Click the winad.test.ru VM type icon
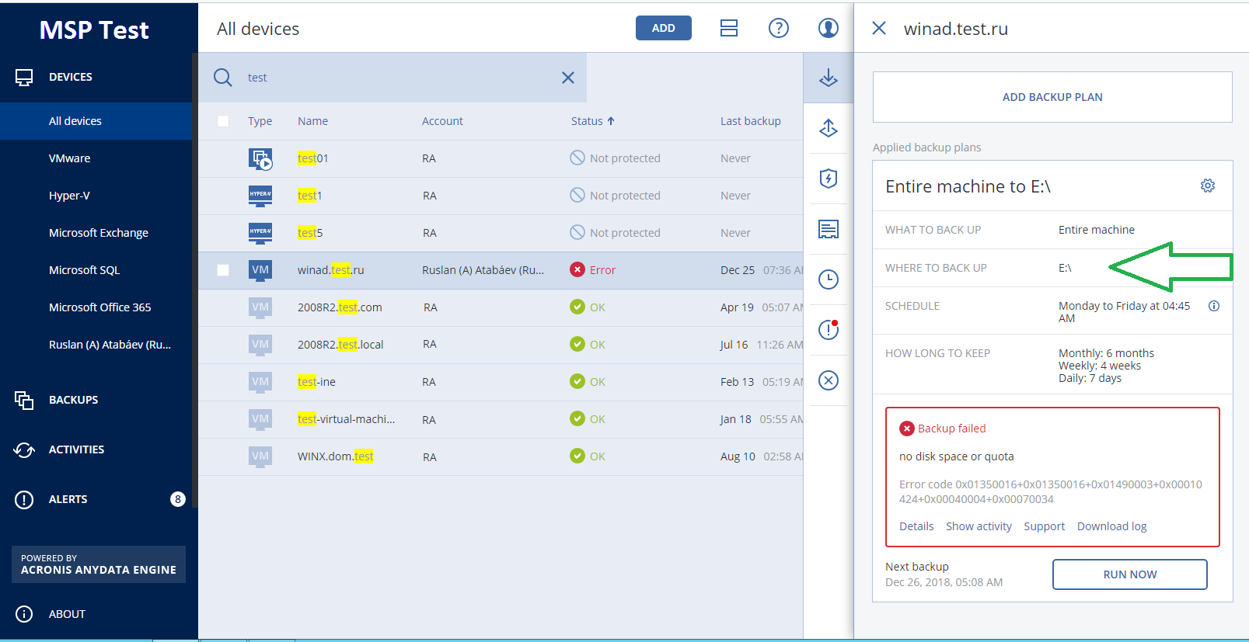Screen dimensions: 1249x642 tap(260, 270)
